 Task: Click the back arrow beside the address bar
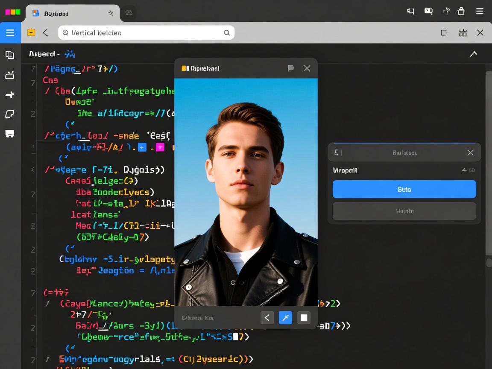pos(45,33)
